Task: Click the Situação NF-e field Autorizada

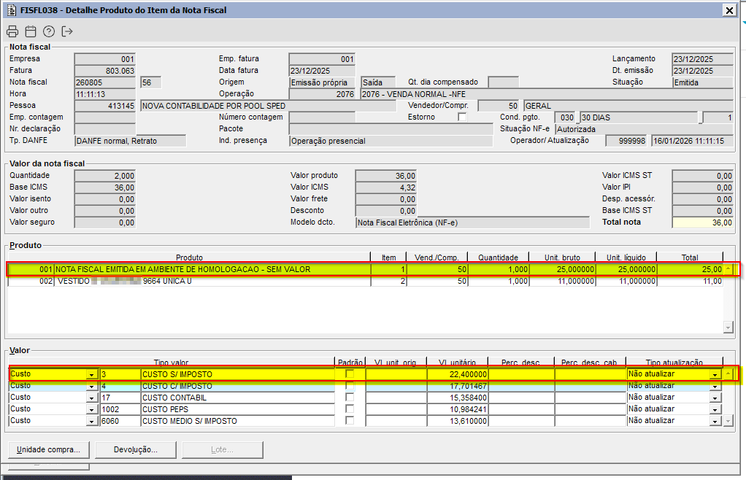Action: [645, 129]
